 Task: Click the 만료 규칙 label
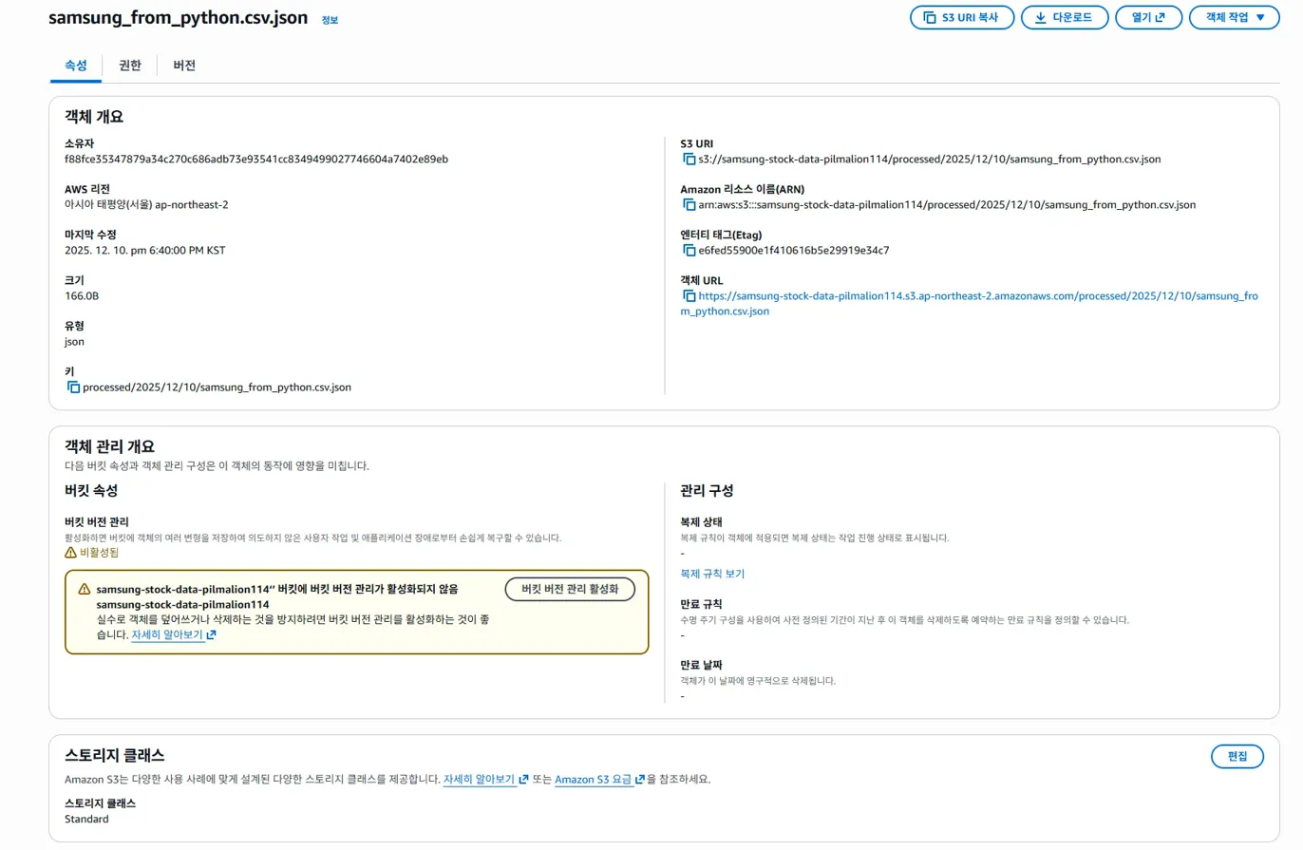(x=702, y=604)
